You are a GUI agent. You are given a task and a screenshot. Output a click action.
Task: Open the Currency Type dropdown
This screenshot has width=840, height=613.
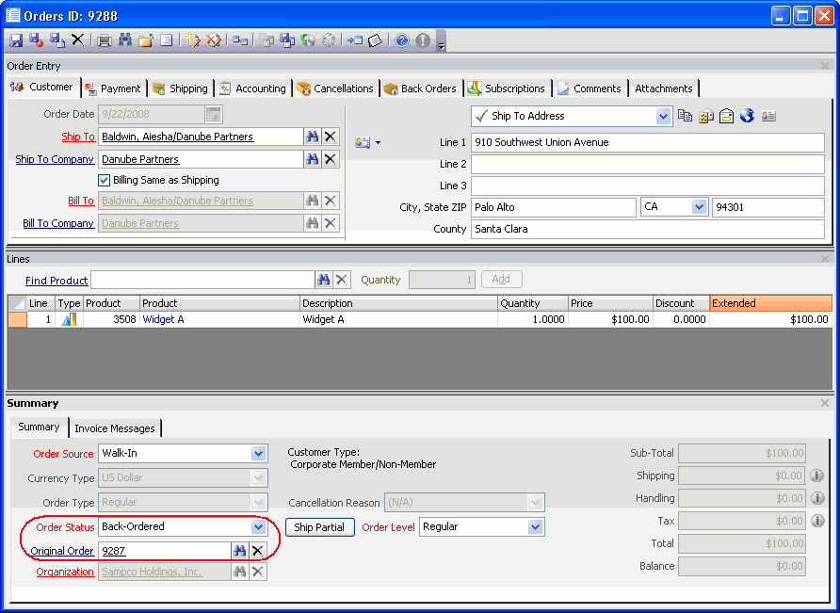[x=258, y=477]
